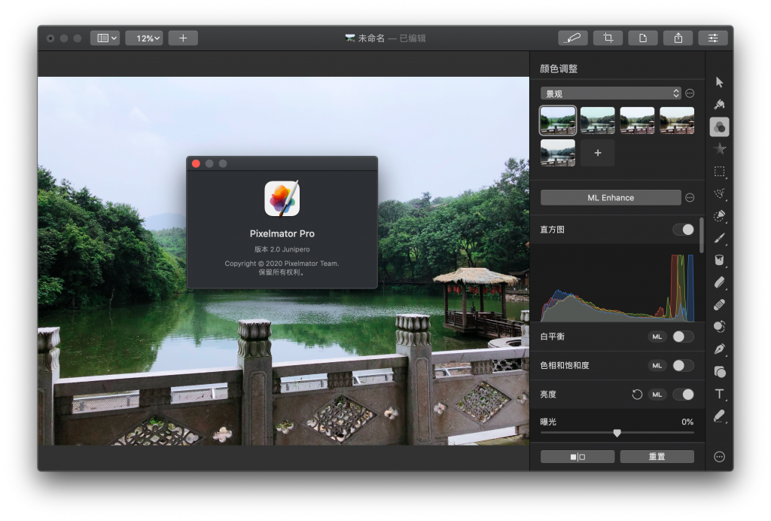Click the plus button in top toolbar
Viewport: 771px width, 521px height.
click(183, 38)
